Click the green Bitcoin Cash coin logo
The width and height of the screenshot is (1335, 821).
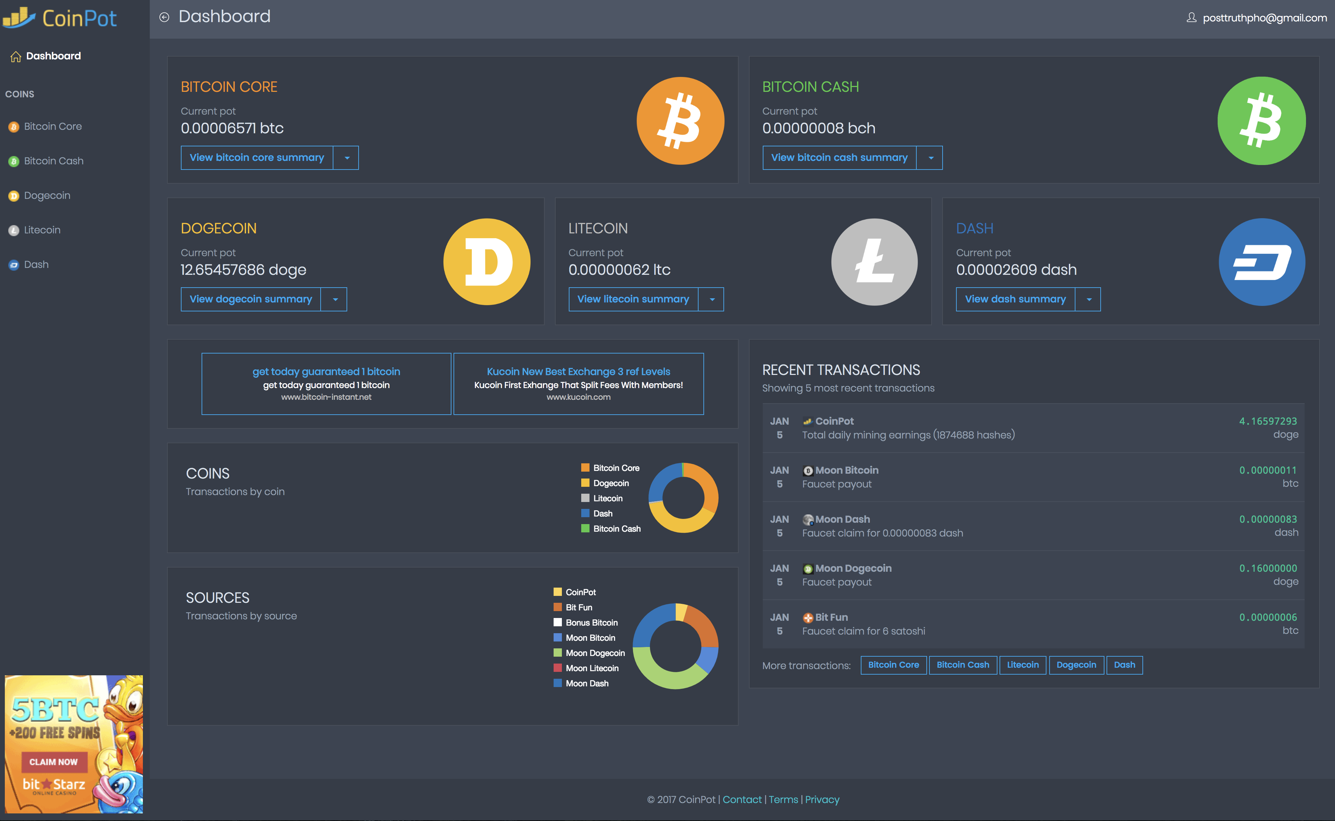[x=1261, y=120]
